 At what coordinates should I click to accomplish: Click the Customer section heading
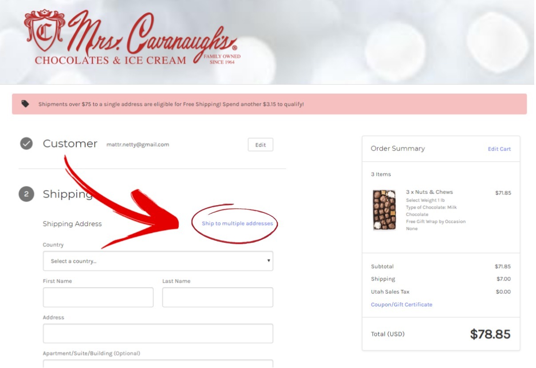pos(70,144)
